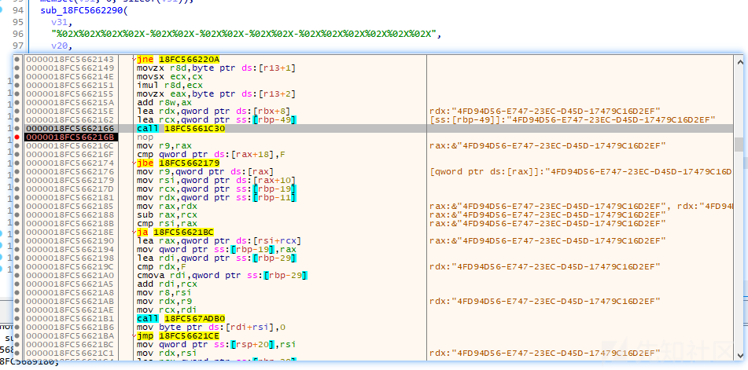The width and height of the screenshot is (748, 370).
Task: Select the highlighted call 18FC5661C30 instruction
Action: click(181, 129)
